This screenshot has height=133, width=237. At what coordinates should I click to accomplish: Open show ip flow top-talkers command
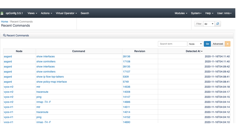coord(50,77)
